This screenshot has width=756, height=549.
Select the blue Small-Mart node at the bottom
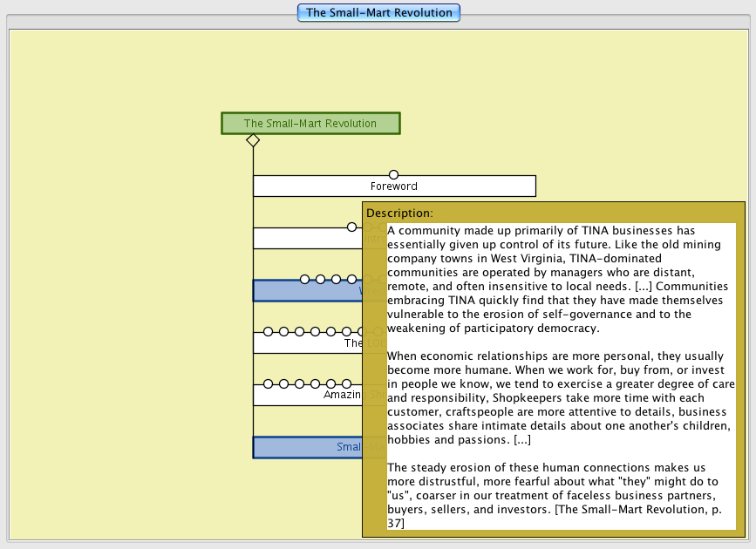tap(305, 448)
